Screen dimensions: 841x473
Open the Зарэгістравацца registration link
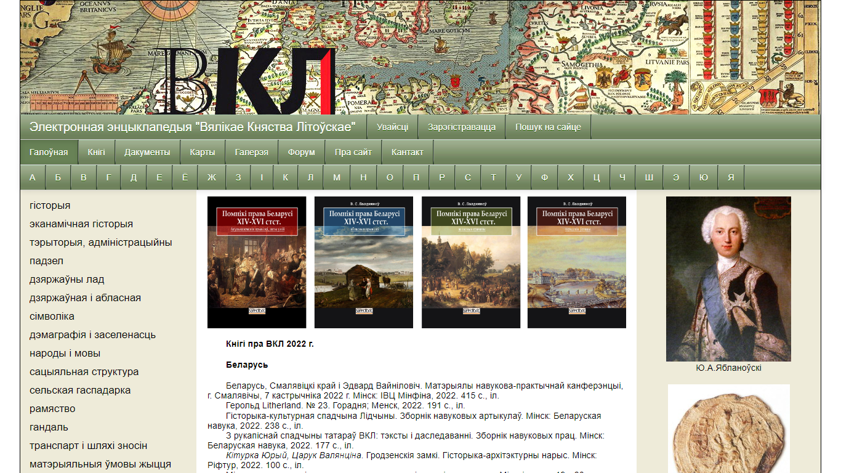pyautogui.click(x=462, y=127)
